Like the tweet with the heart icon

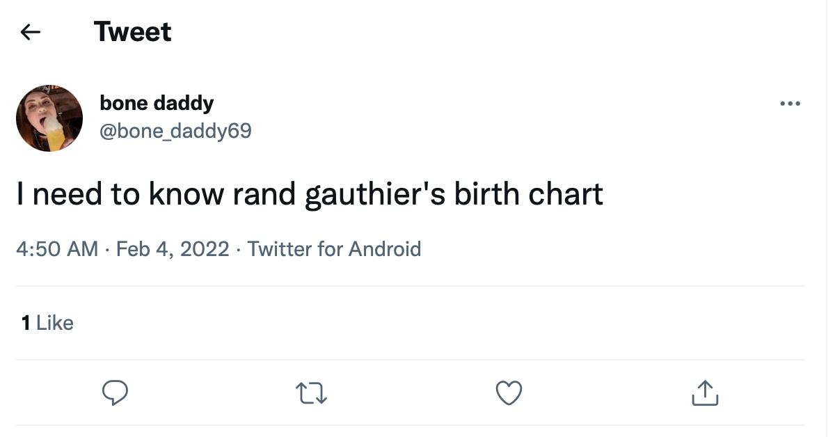click(x=508, y=392)
